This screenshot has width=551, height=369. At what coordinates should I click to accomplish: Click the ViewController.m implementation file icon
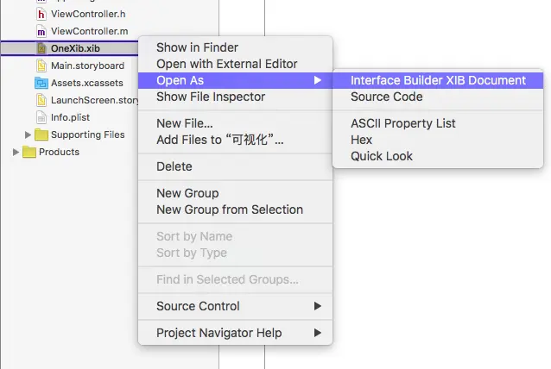41,31
